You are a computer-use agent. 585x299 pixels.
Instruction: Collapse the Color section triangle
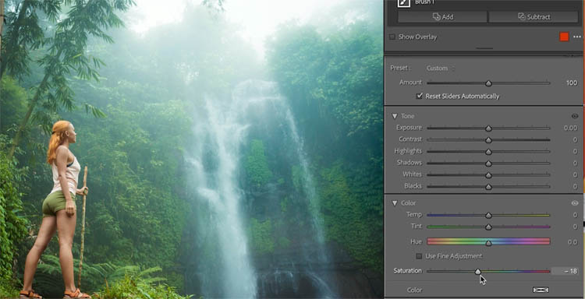click(x=395, y=203)
